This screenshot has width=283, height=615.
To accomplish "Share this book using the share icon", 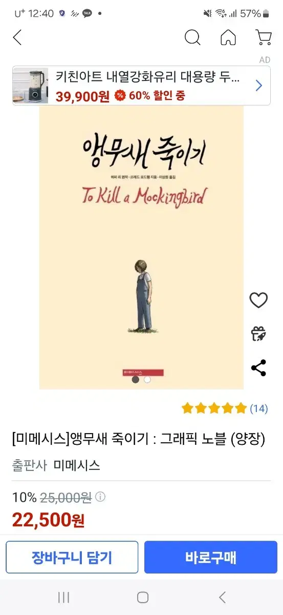I will click(258, 367).
